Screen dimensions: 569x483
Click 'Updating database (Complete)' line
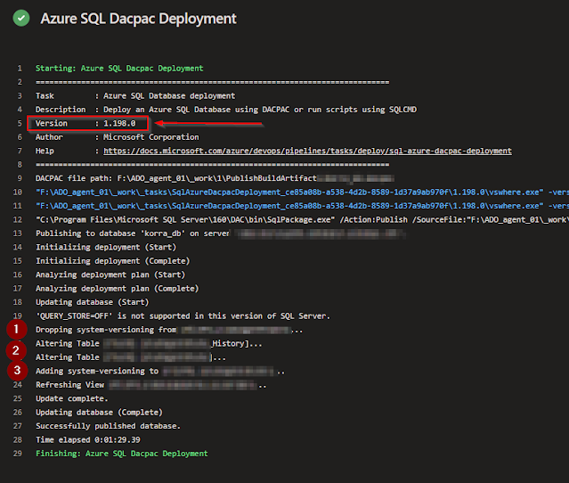[99, 413]
